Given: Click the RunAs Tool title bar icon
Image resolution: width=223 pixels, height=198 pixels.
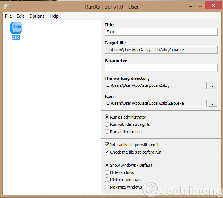Looking at the screenshot, I should pos(6,7).
